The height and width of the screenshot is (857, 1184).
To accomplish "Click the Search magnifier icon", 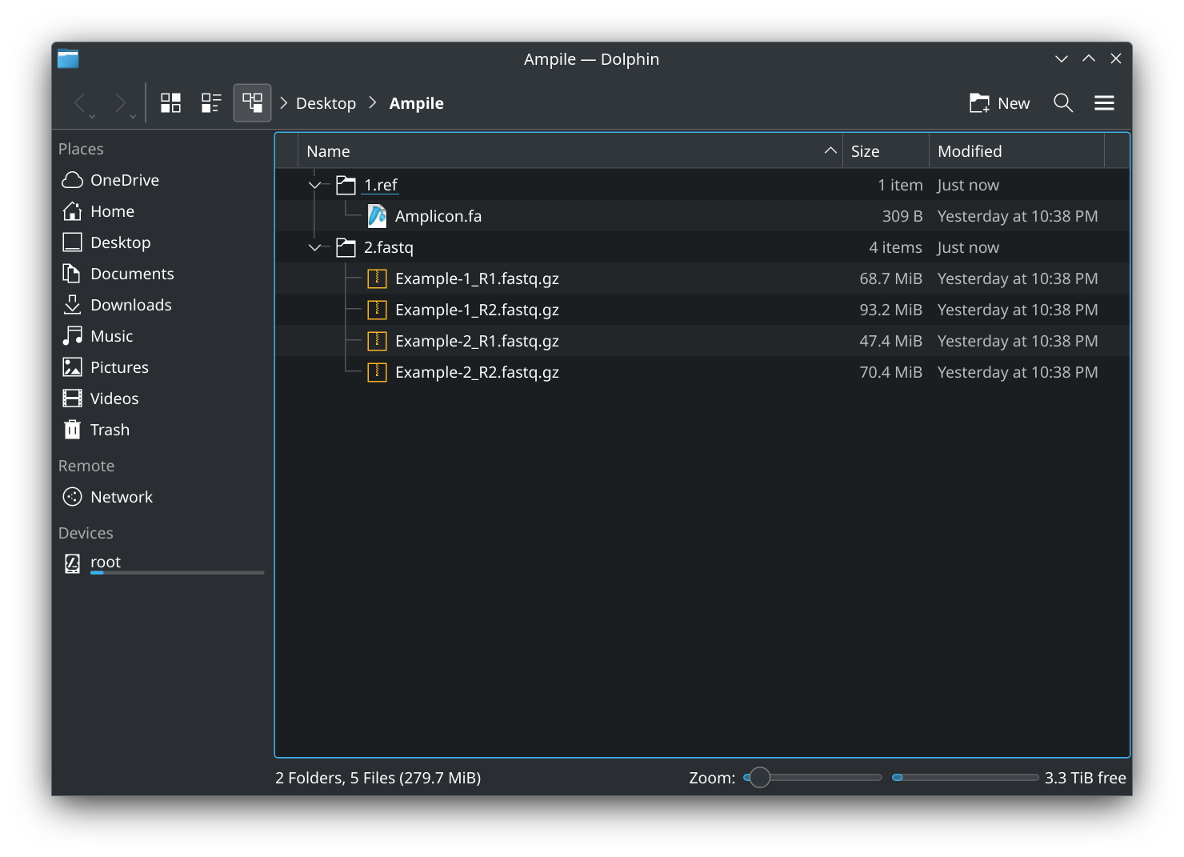I will (1063, 102).
